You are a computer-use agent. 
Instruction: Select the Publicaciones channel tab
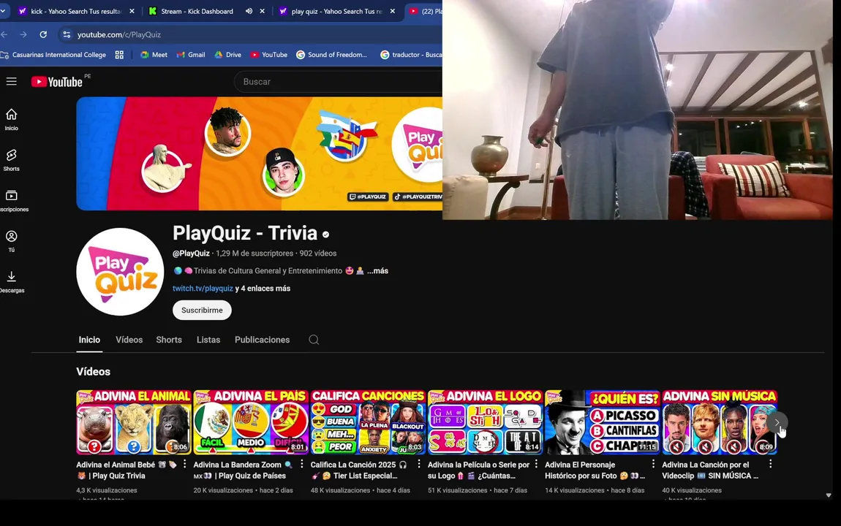pos(263,340)
